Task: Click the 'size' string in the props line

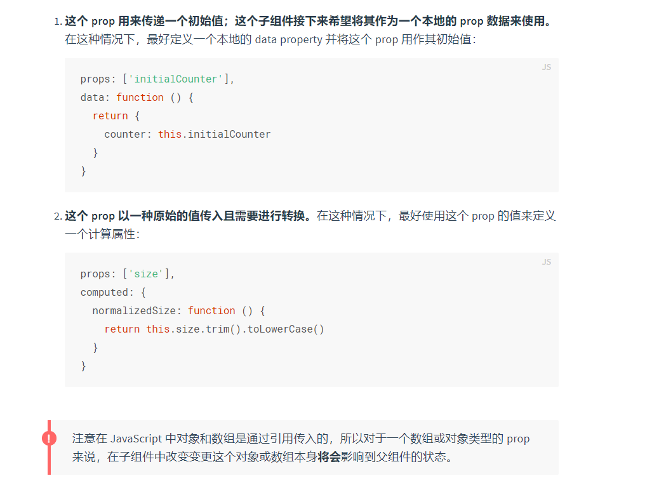Action: pyautogui.click(x=146, y=274)
